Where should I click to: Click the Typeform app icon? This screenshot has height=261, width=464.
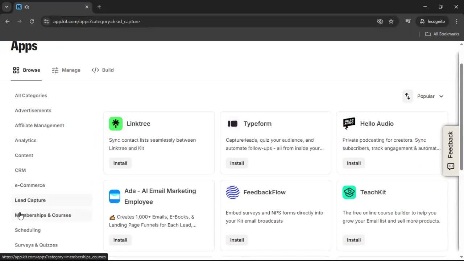tap(232, 123)
